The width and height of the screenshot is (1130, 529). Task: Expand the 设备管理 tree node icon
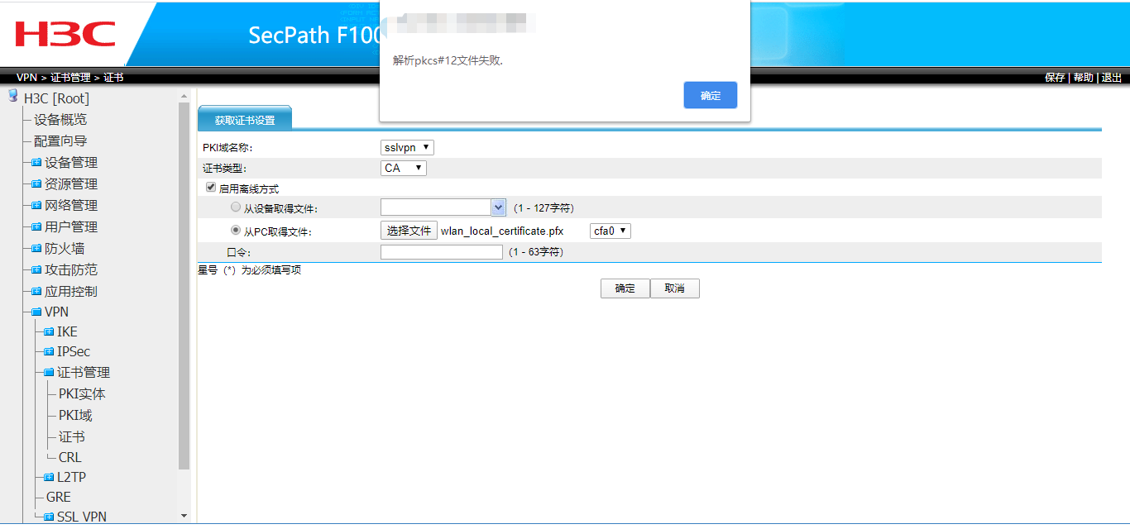pos(36,163)
